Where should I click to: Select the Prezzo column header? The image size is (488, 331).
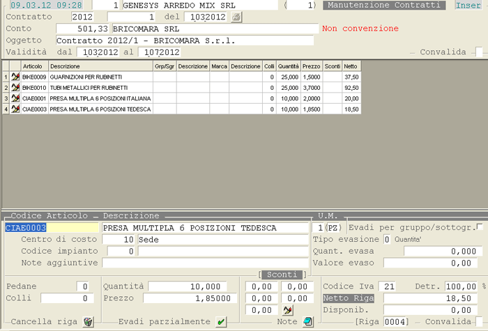click(x=311, y=66)
